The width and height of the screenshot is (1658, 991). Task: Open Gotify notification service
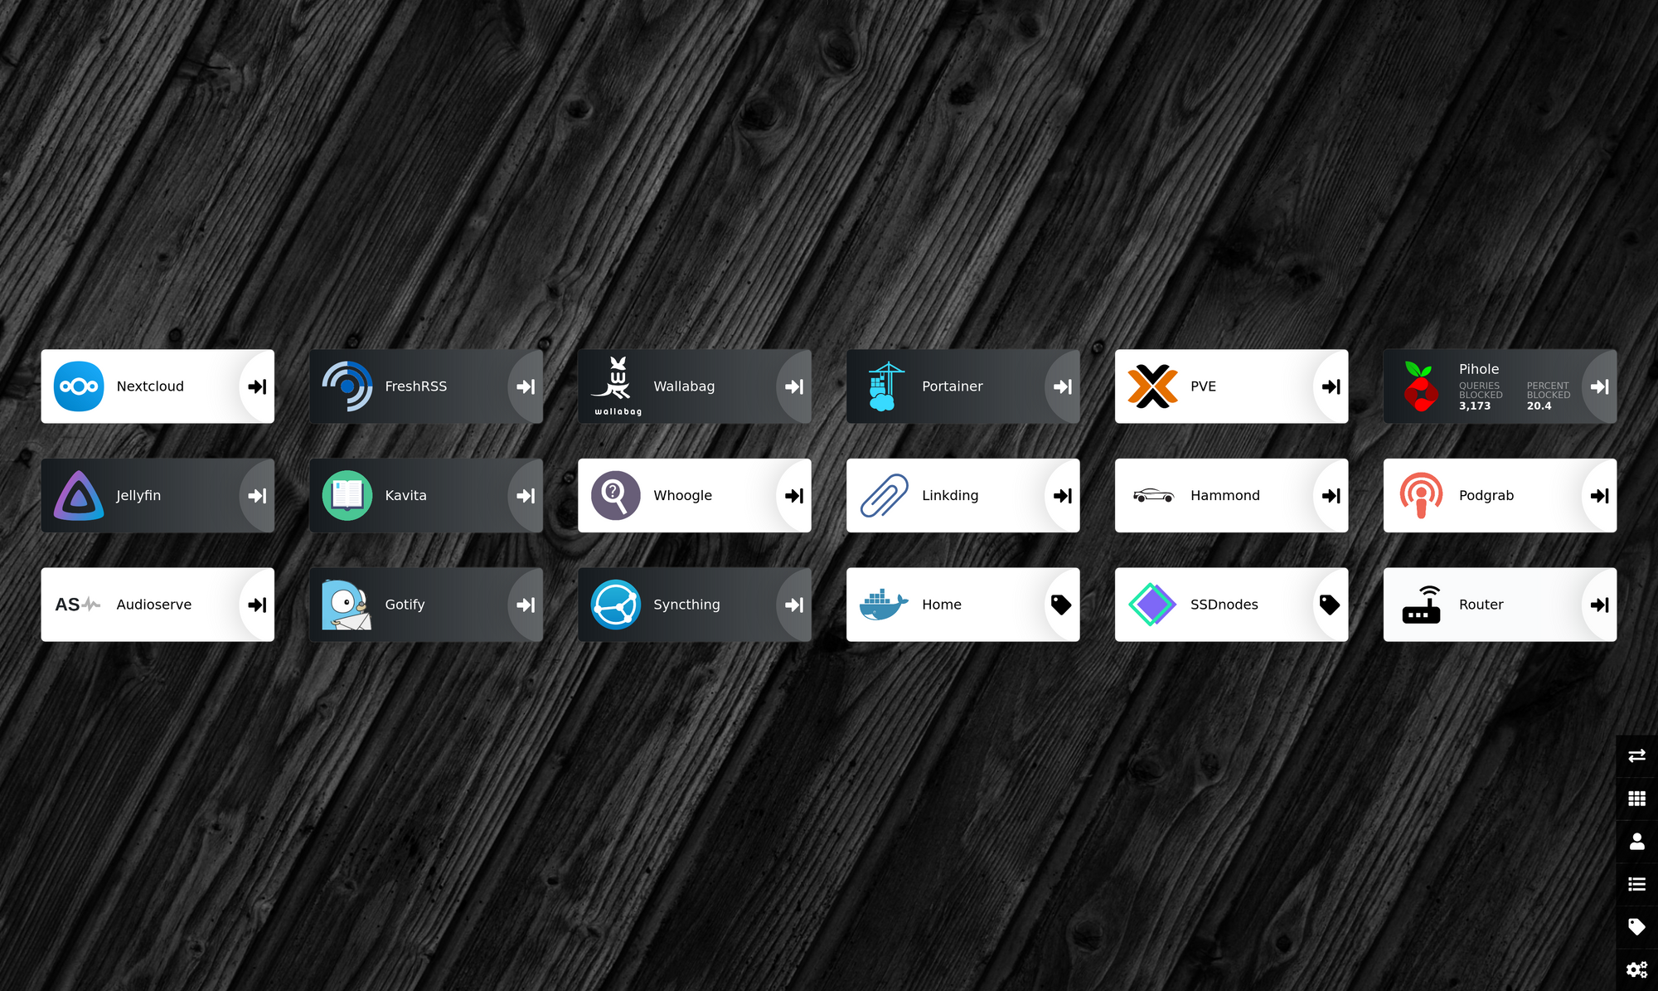(x=426, y=603)
